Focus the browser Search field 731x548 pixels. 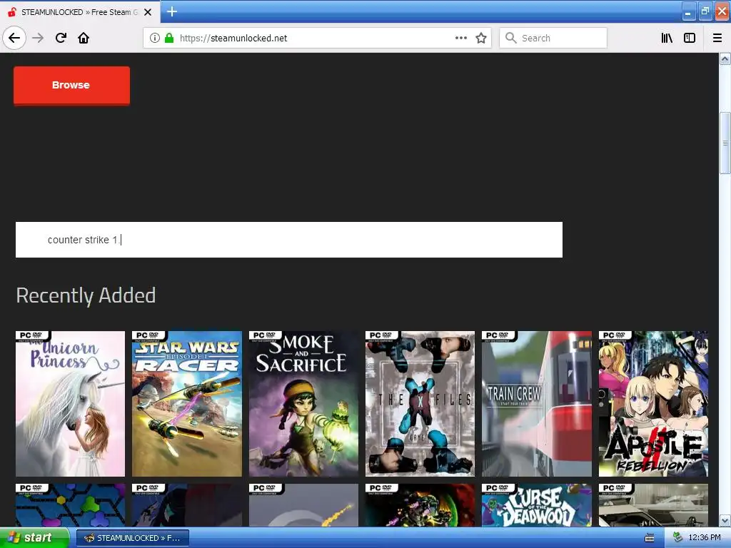(x=553, y=38)
